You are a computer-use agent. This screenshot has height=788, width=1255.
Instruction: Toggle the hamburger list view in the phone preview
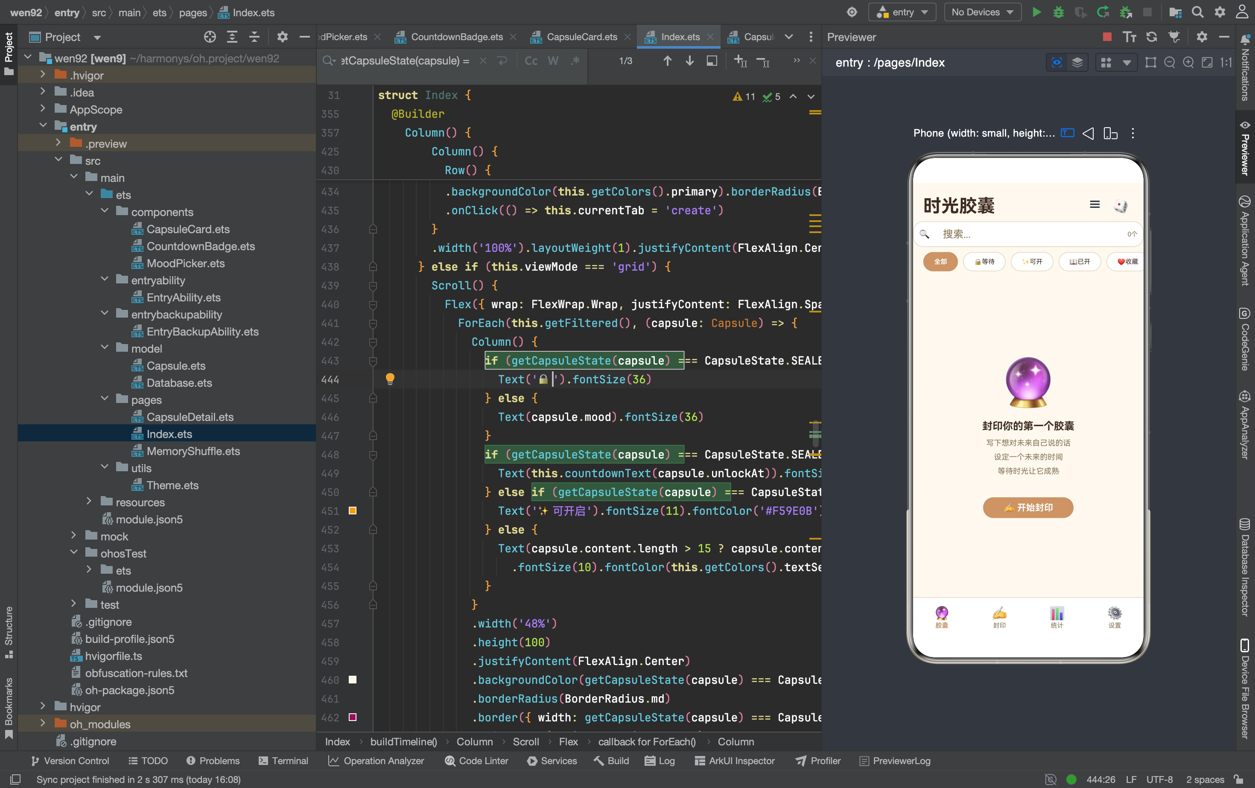pos(1094,205)
